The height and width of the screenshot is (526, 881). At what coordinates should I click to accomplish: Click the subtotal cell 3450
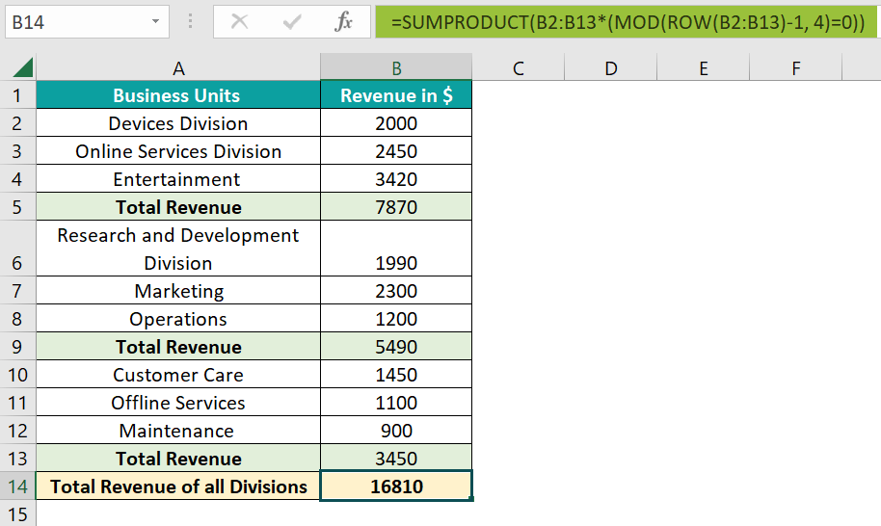pos(396,458)
